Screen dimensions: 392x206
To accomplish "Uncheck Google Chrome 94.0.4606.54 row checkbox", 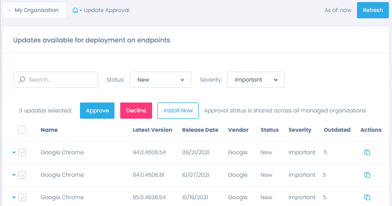I will pyautogui.click(x=22, y=152).
